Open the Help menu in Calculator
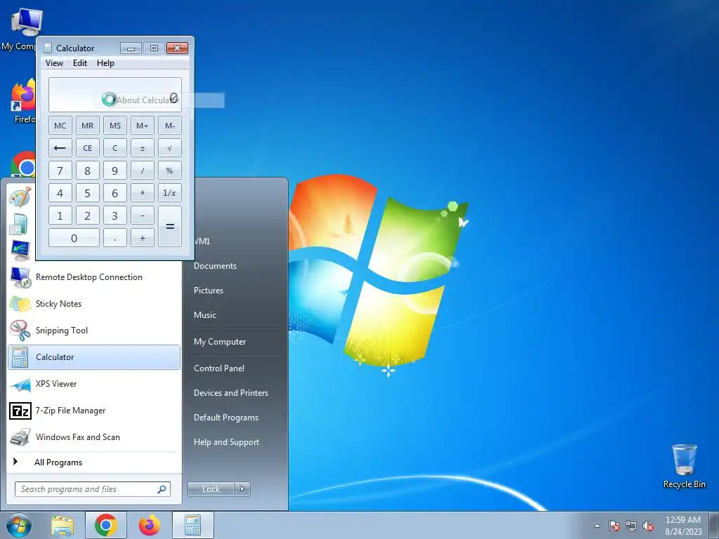 [105, 63]
